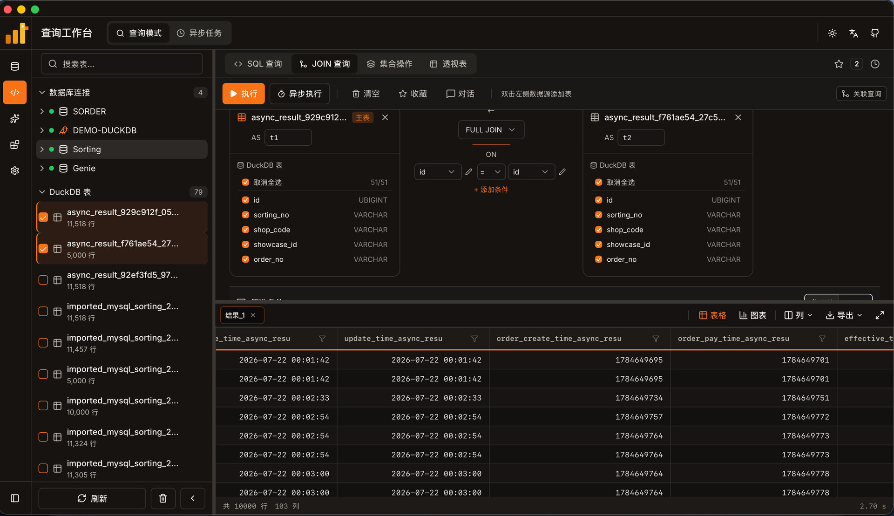
Task: Remove t1 table card with X
Action: [x=385, y=117]
